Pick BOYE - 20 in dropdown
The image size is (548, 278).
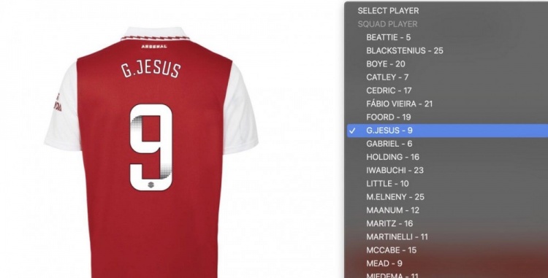tap(447, 63)
